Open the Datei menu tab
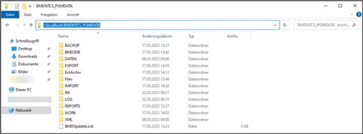This screenshot has height=134, width=363. 10,14
